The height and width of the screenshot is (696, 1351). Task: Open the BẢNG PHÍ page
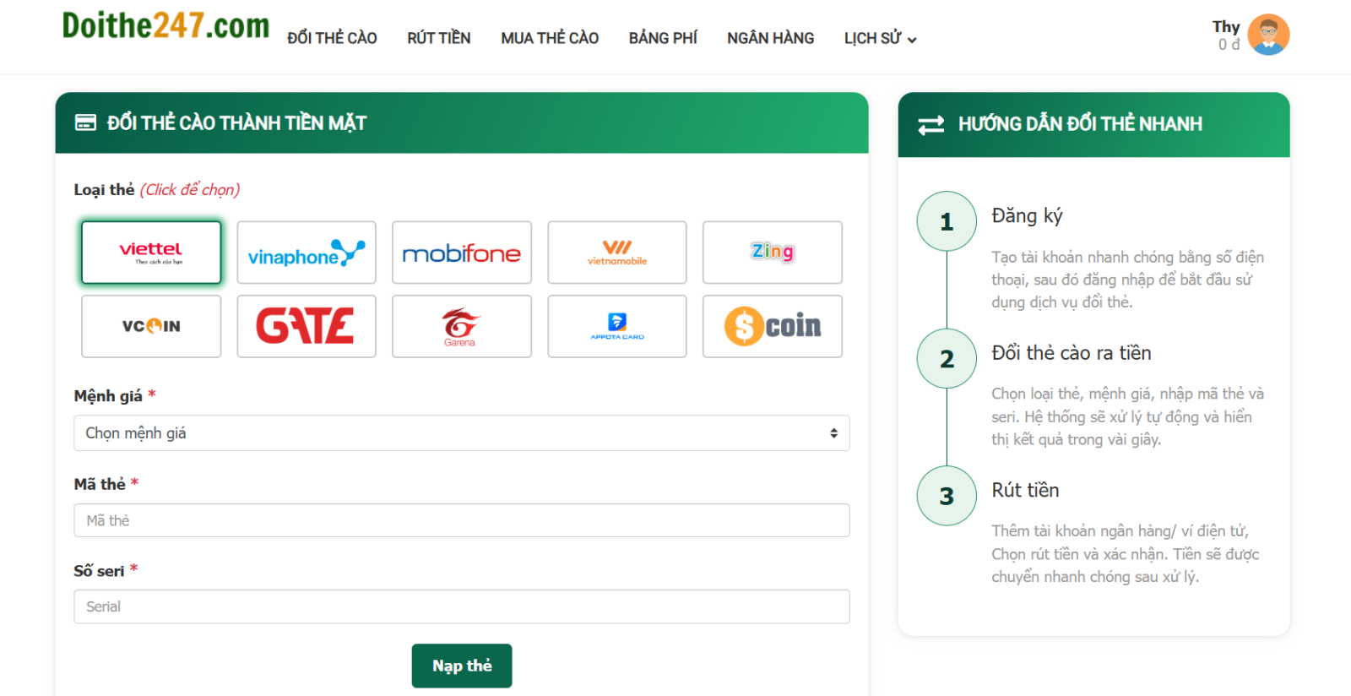pyautogui.click(x=663, y=38)
